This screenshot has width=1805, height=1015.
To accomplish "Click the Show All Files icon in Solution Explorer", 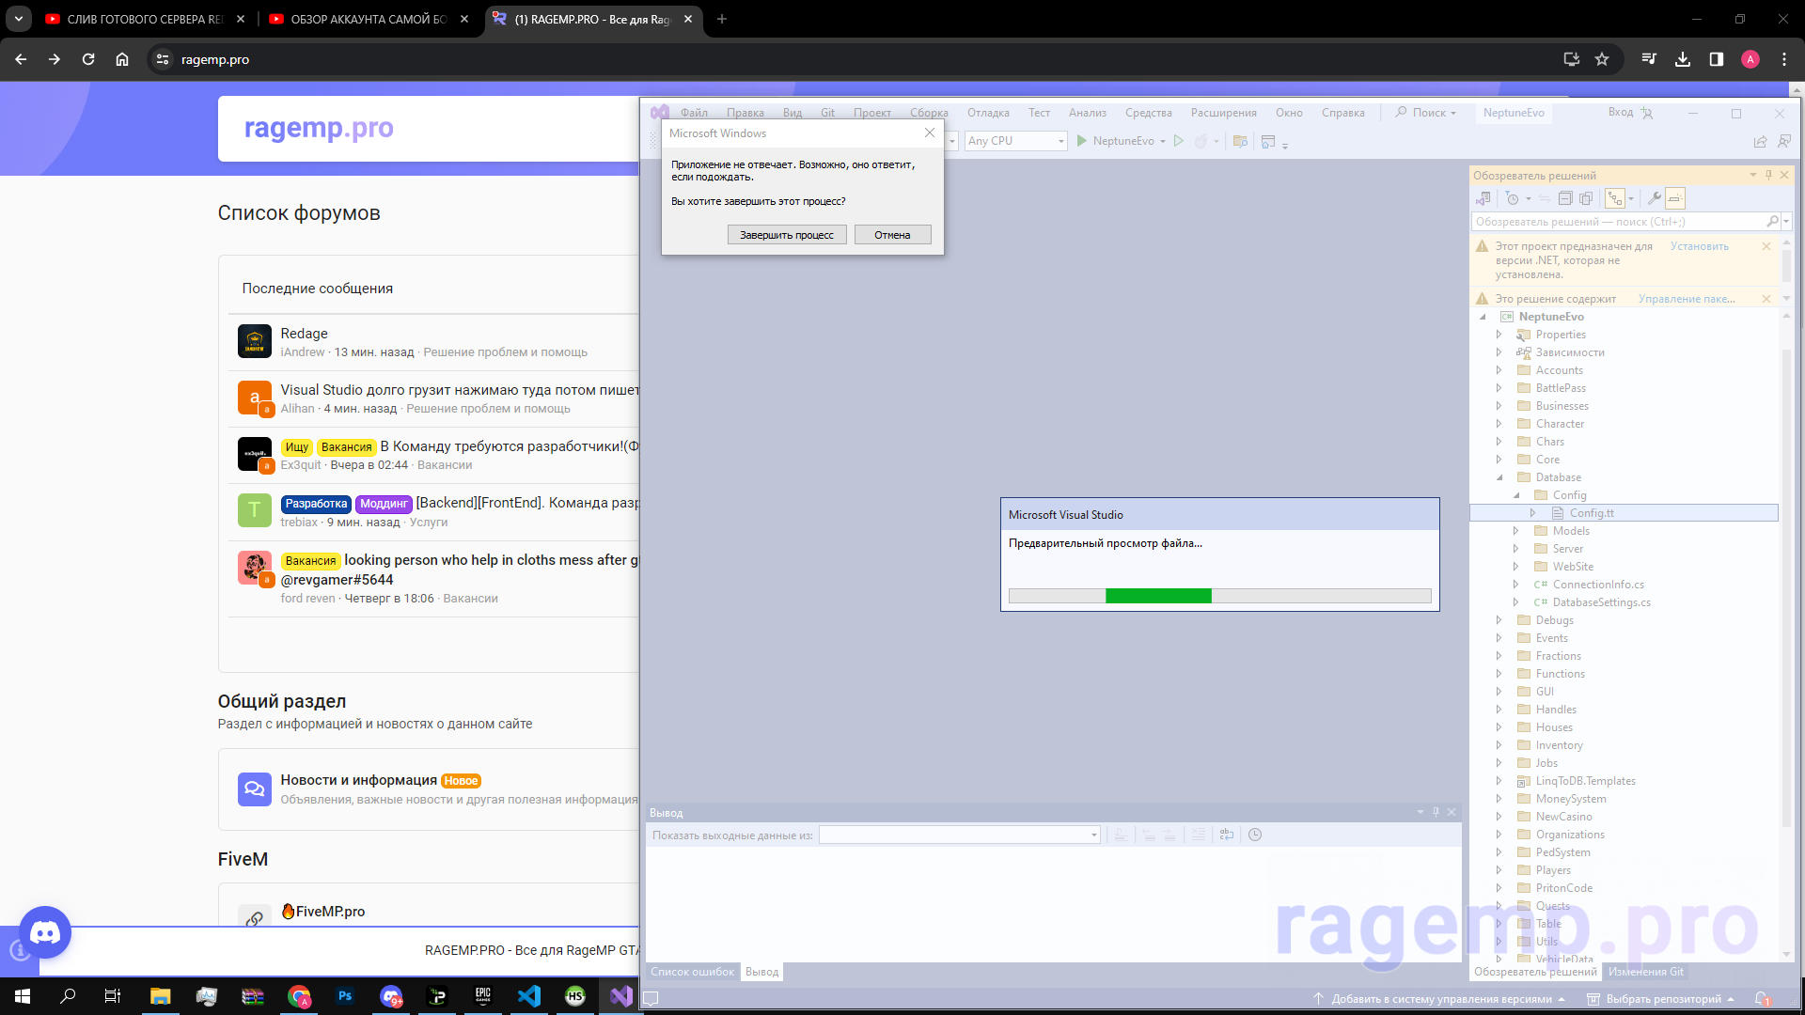I will click(x=1586, y=198).
